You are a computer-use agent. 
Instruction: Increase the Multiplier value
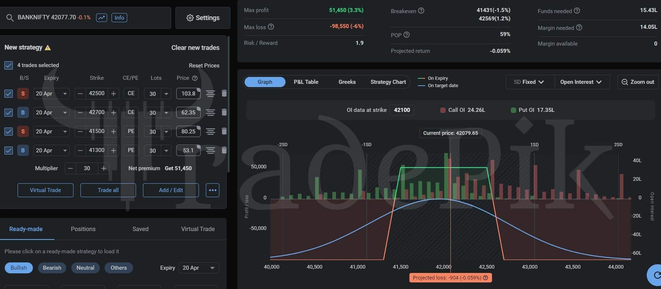point(103,168)
